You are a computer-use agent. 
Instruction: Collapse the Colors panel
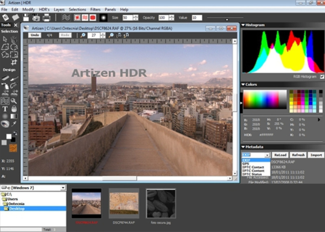[x=243, y=84]
